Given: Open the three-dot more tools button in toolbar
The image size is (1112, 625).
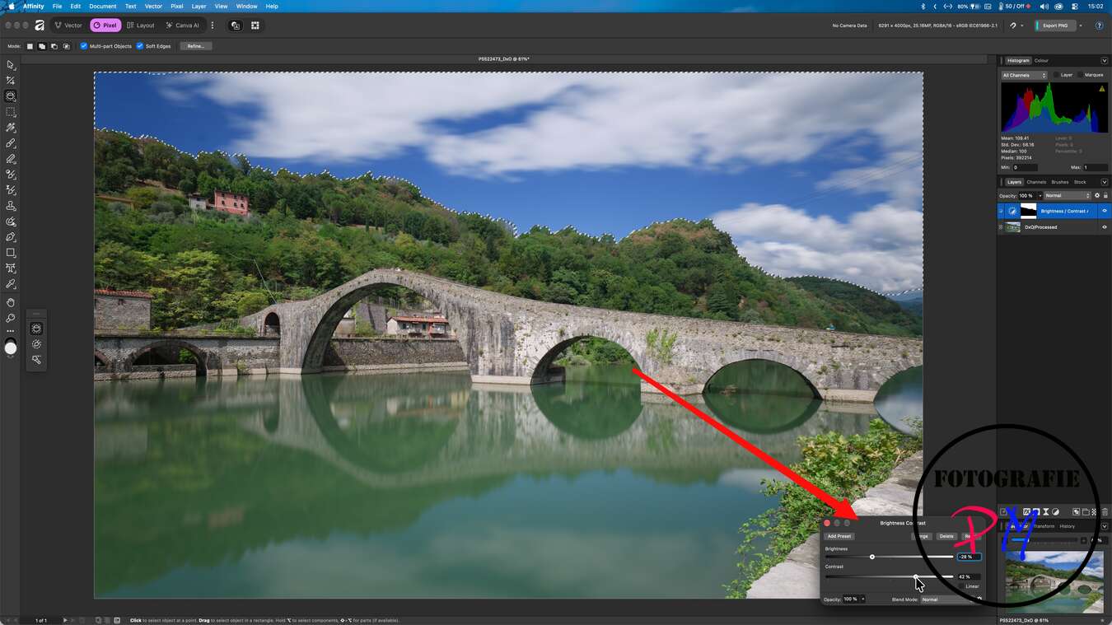Looking at the screenshot, I should click(11, 331).
